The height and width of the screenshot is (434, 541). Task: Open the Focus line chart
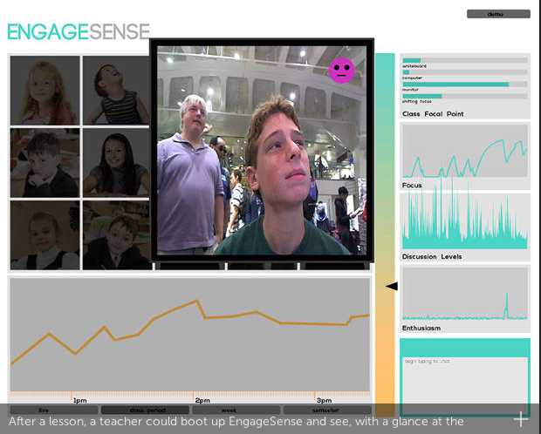click(x=465, y=151)
